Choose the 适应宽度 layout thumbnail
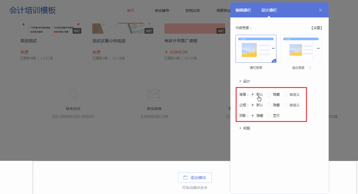 click(301, 49)
